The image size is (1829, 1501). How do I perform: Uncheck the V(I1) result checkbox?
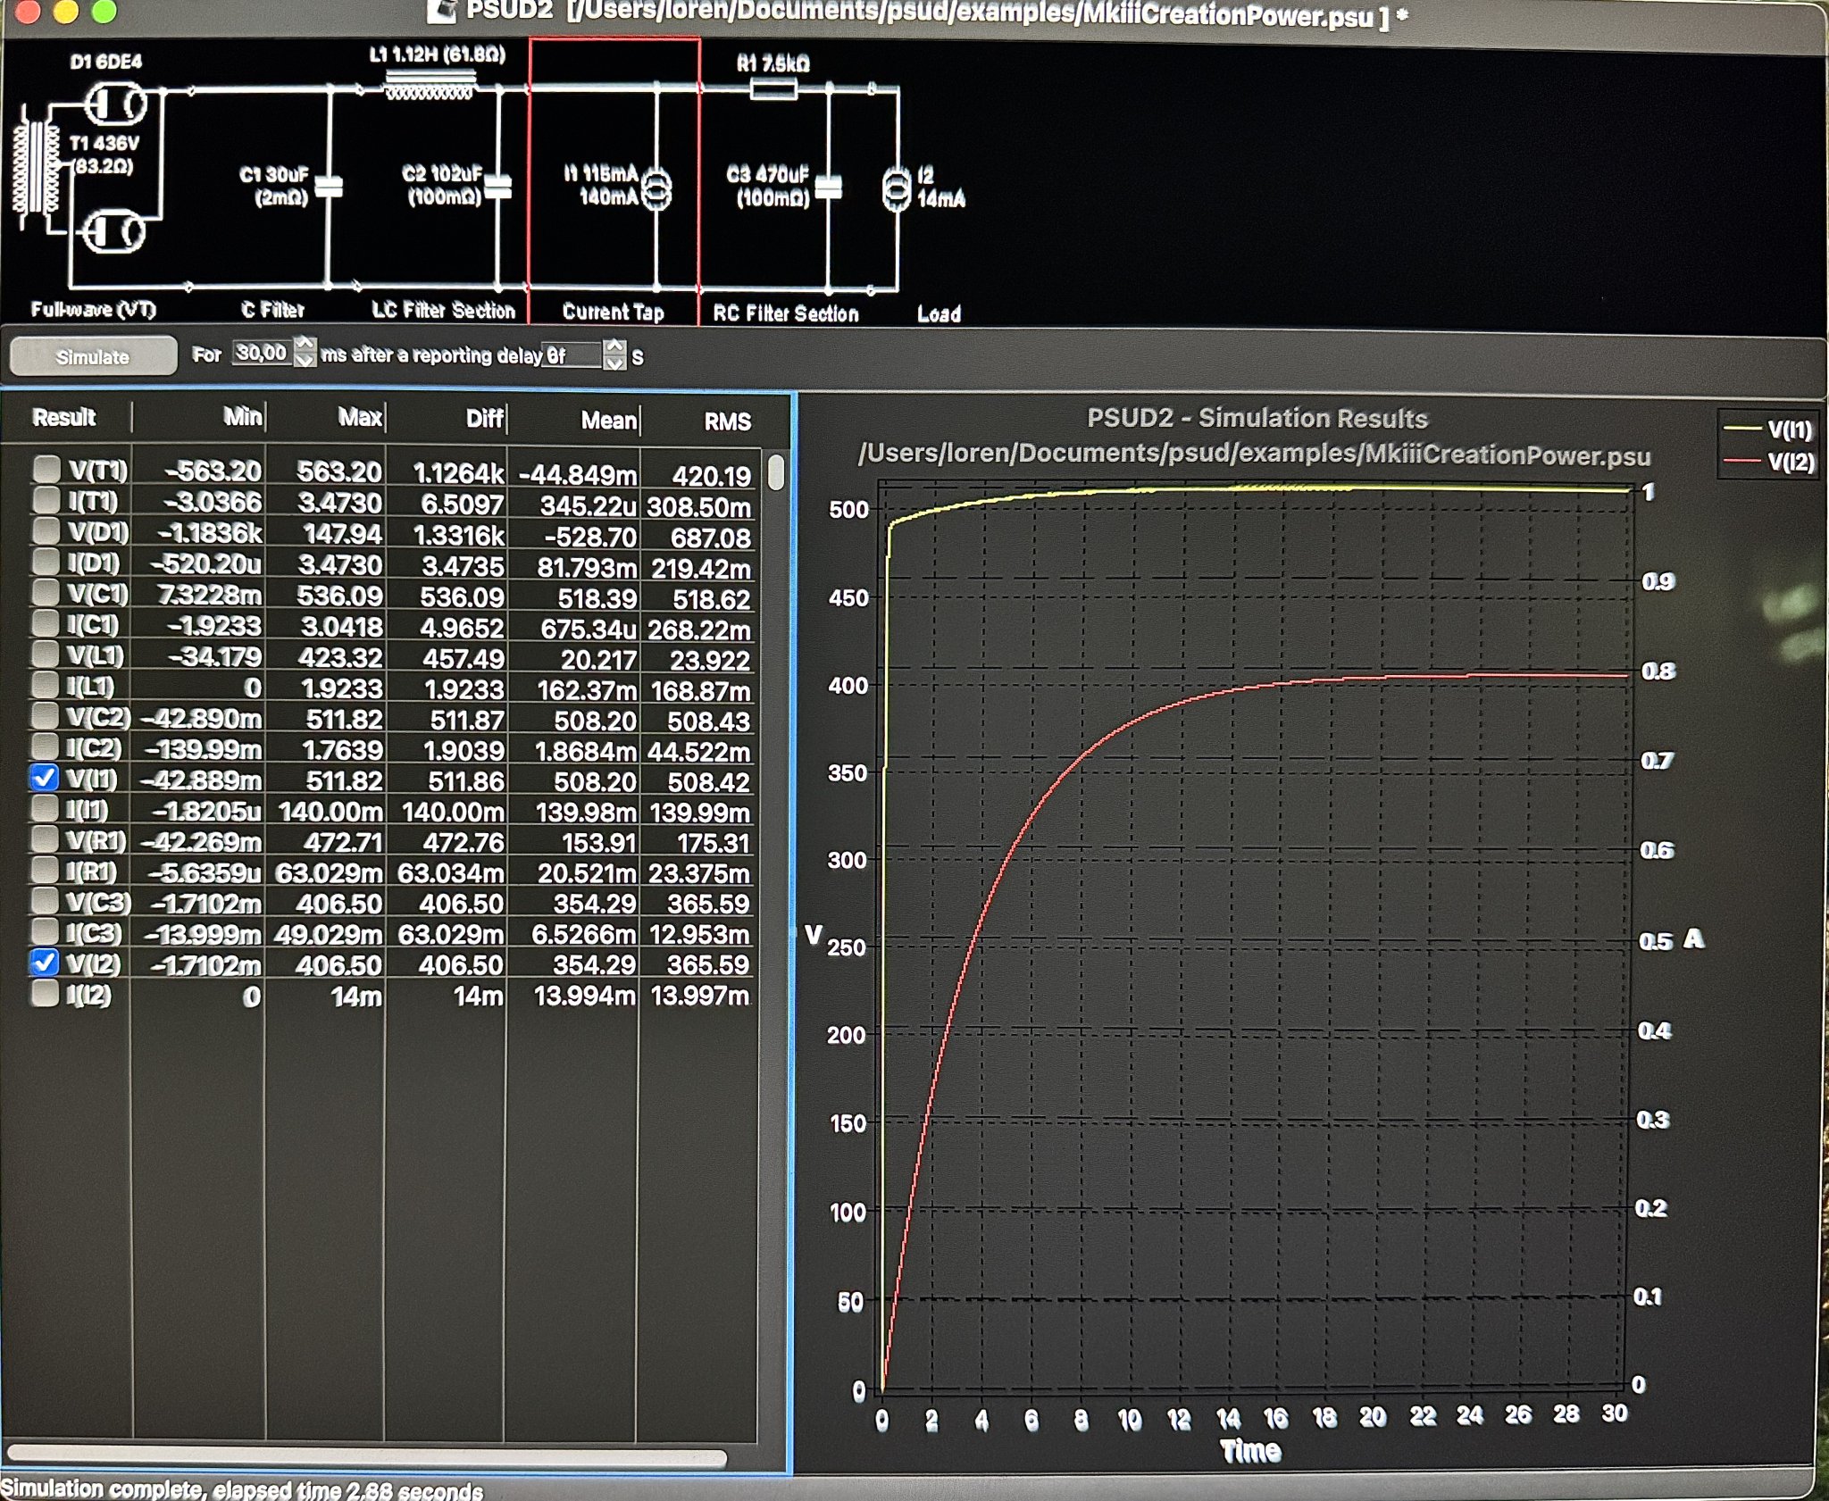coord(45,778)
